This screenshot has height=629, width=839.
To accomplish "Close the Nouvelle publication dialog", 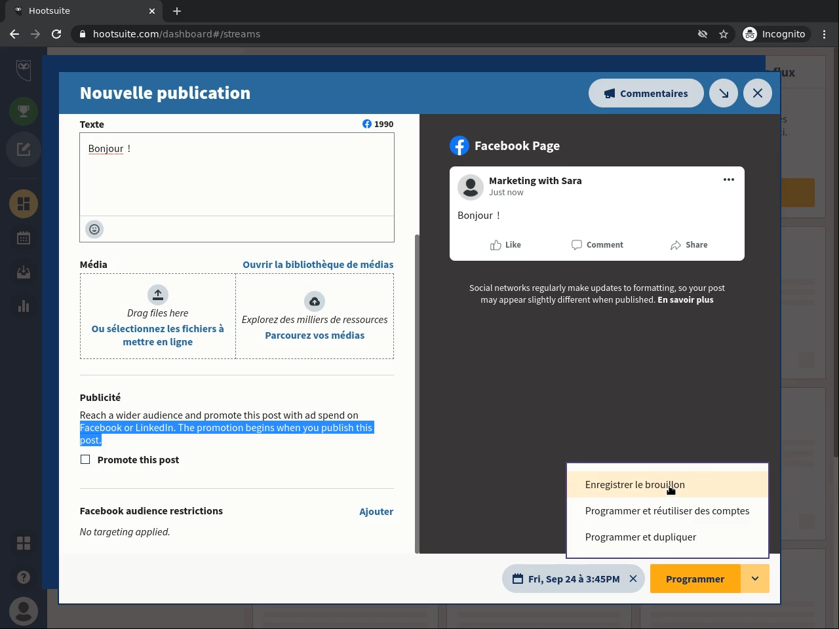I will 758,93.
